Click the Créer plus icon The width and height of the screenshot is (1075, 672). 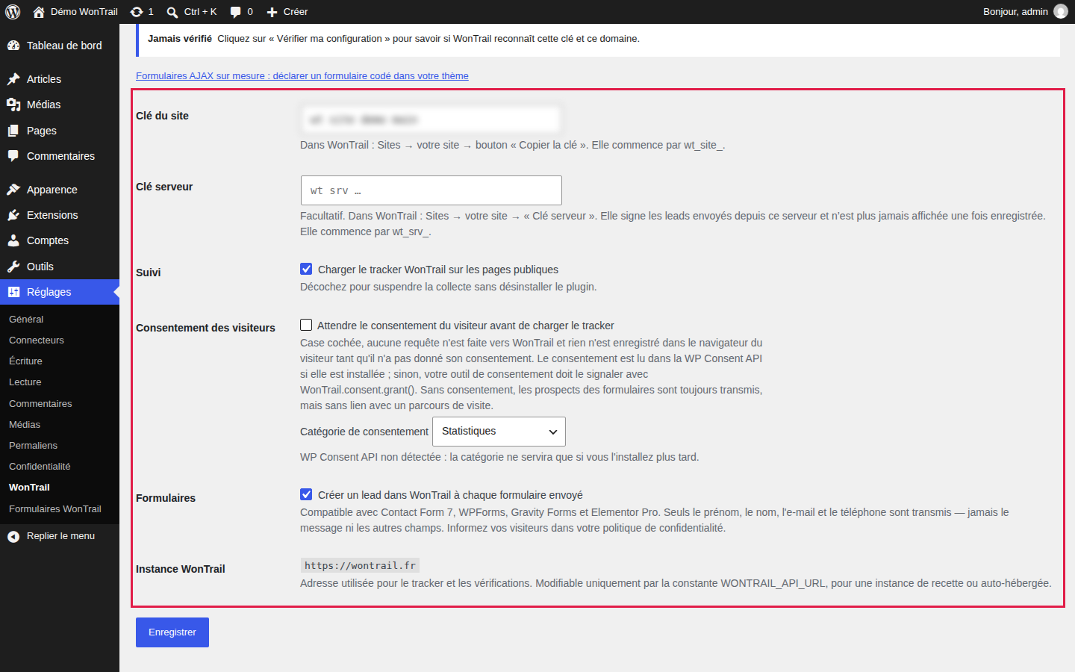[272, 12]
